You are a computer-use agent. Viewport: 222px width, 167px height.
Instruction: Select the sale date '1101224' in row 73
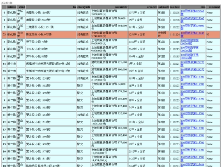click(175, 35)
